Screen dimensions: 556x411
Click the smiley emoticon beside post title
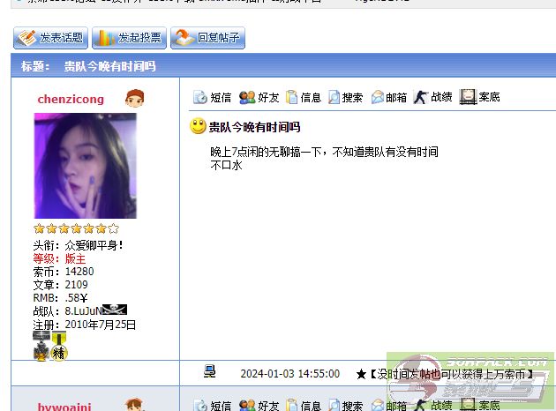coord(199,126)
